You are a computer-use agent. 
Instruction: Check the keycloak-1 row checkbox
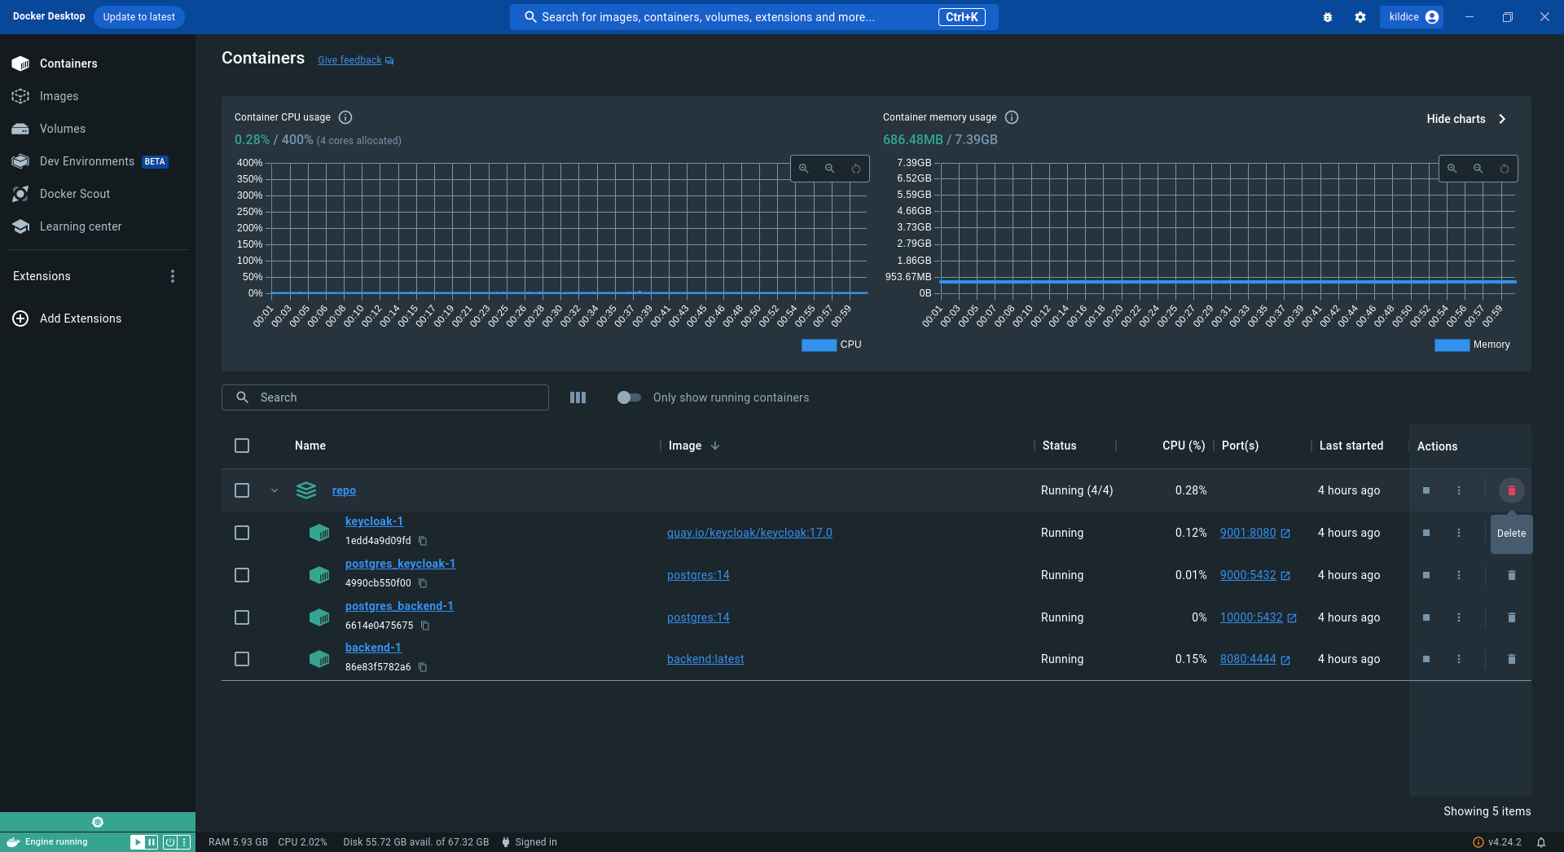[242, 533]
